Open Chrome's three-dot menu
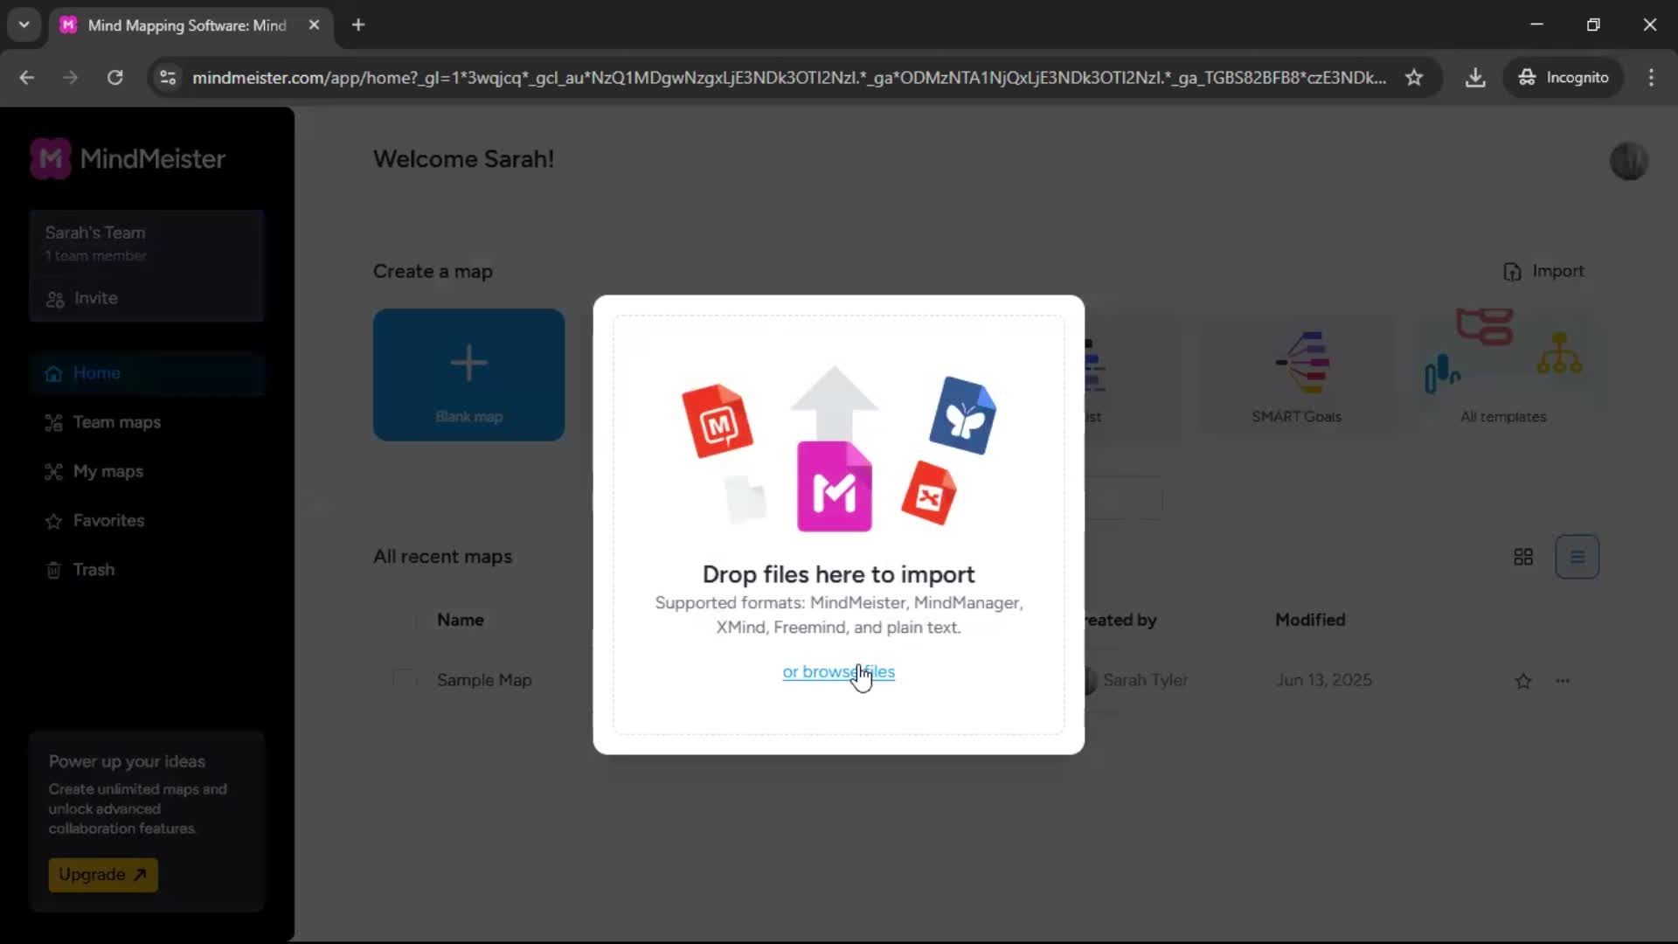 point(1651,78)
